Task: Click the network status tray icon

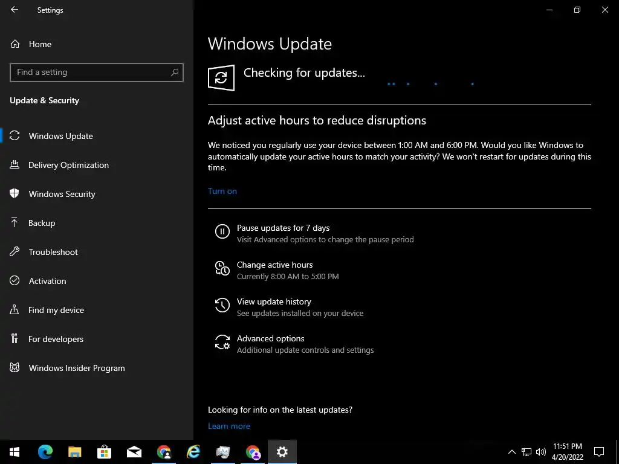Action: click(x=527, y=452)
